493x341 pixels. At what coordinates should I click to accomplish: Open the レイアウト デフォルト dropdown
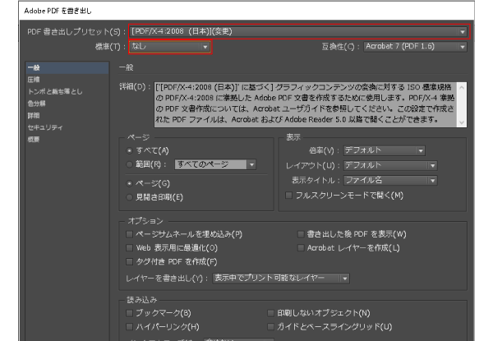click(x=389, y=165)
